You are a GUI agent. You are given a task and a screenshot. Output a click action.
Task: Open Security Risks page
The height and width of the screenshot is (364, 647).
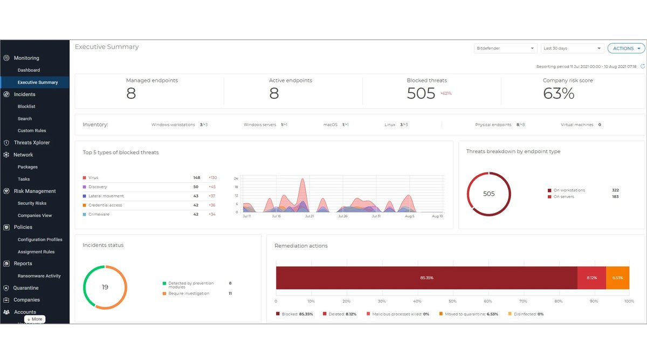pos(32,203)
